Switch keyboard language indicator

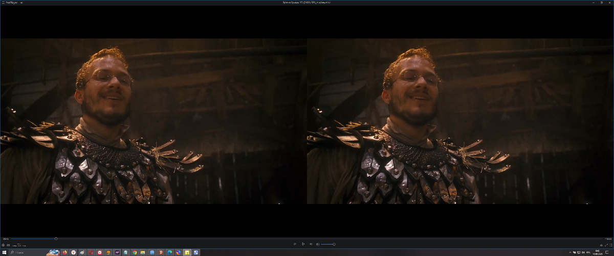tap(588, 252)
